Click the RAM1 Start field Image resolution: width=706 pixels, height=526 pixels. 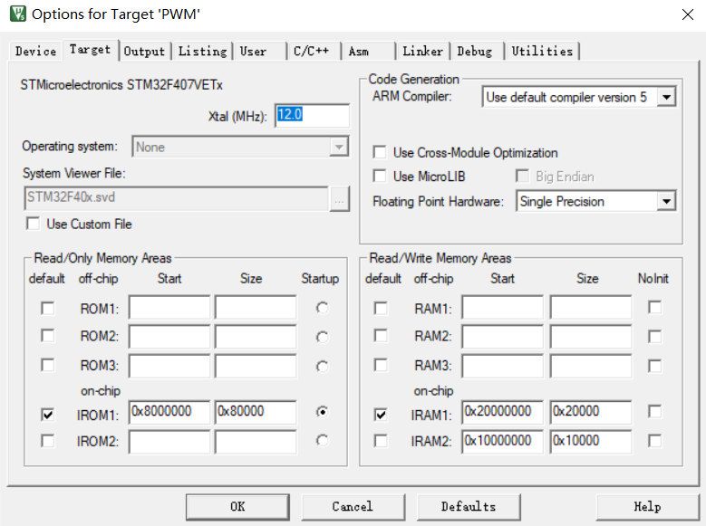[502, 308]
